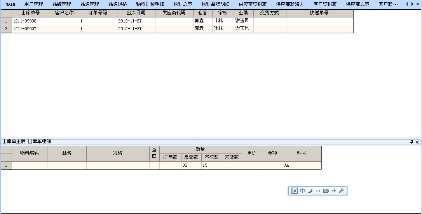Open the 供应商联络人 tab
The image size is (422, 214).
(290, 4)
